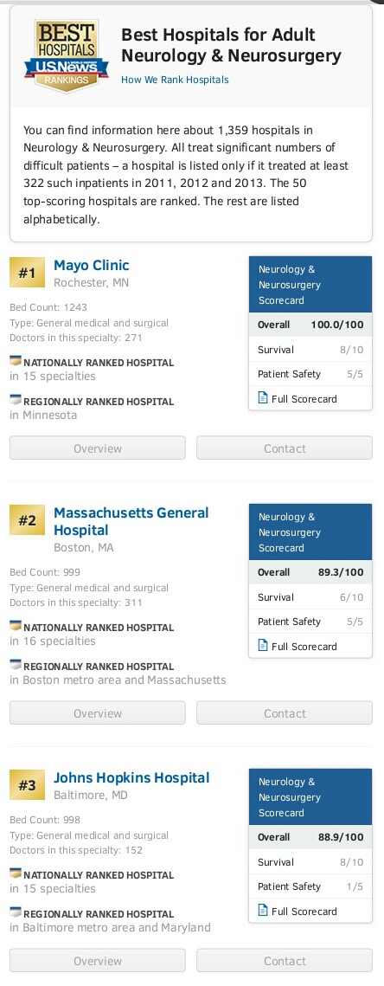The image size is (384, 986).
Task: Click the #3 gold rank badge
Action: pos(27,785)
